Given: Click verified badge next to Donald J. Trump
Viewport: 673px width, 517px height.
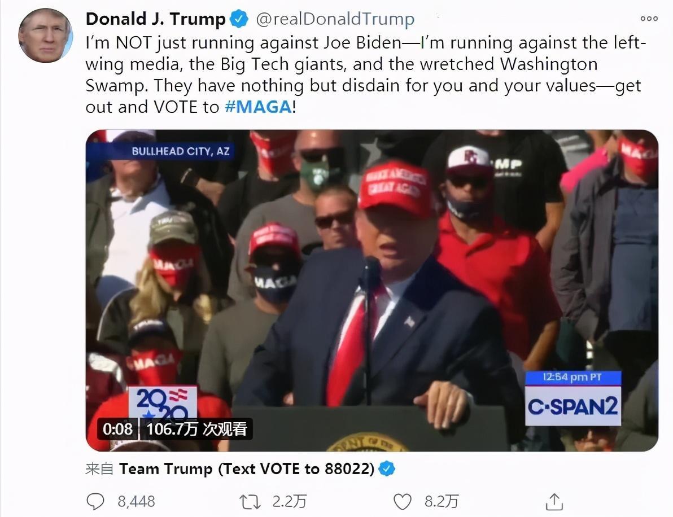Looking at the screenshot, I should click(239, 19).
